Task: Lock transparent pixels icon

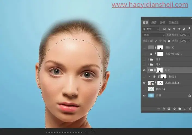Action: click(x=152, y=41)
